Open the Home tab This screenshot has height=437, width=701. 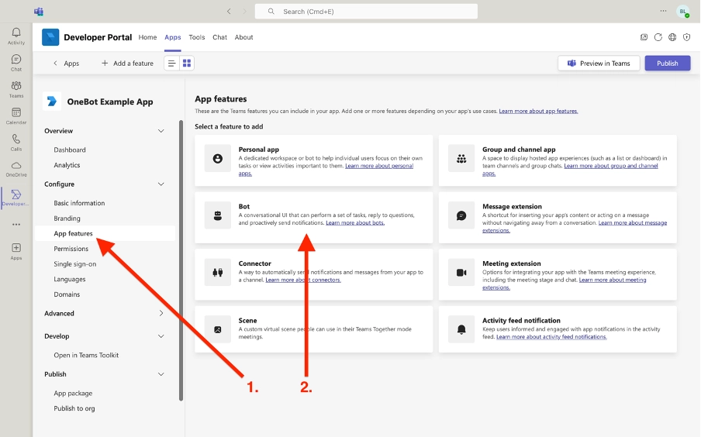[147, 37]
